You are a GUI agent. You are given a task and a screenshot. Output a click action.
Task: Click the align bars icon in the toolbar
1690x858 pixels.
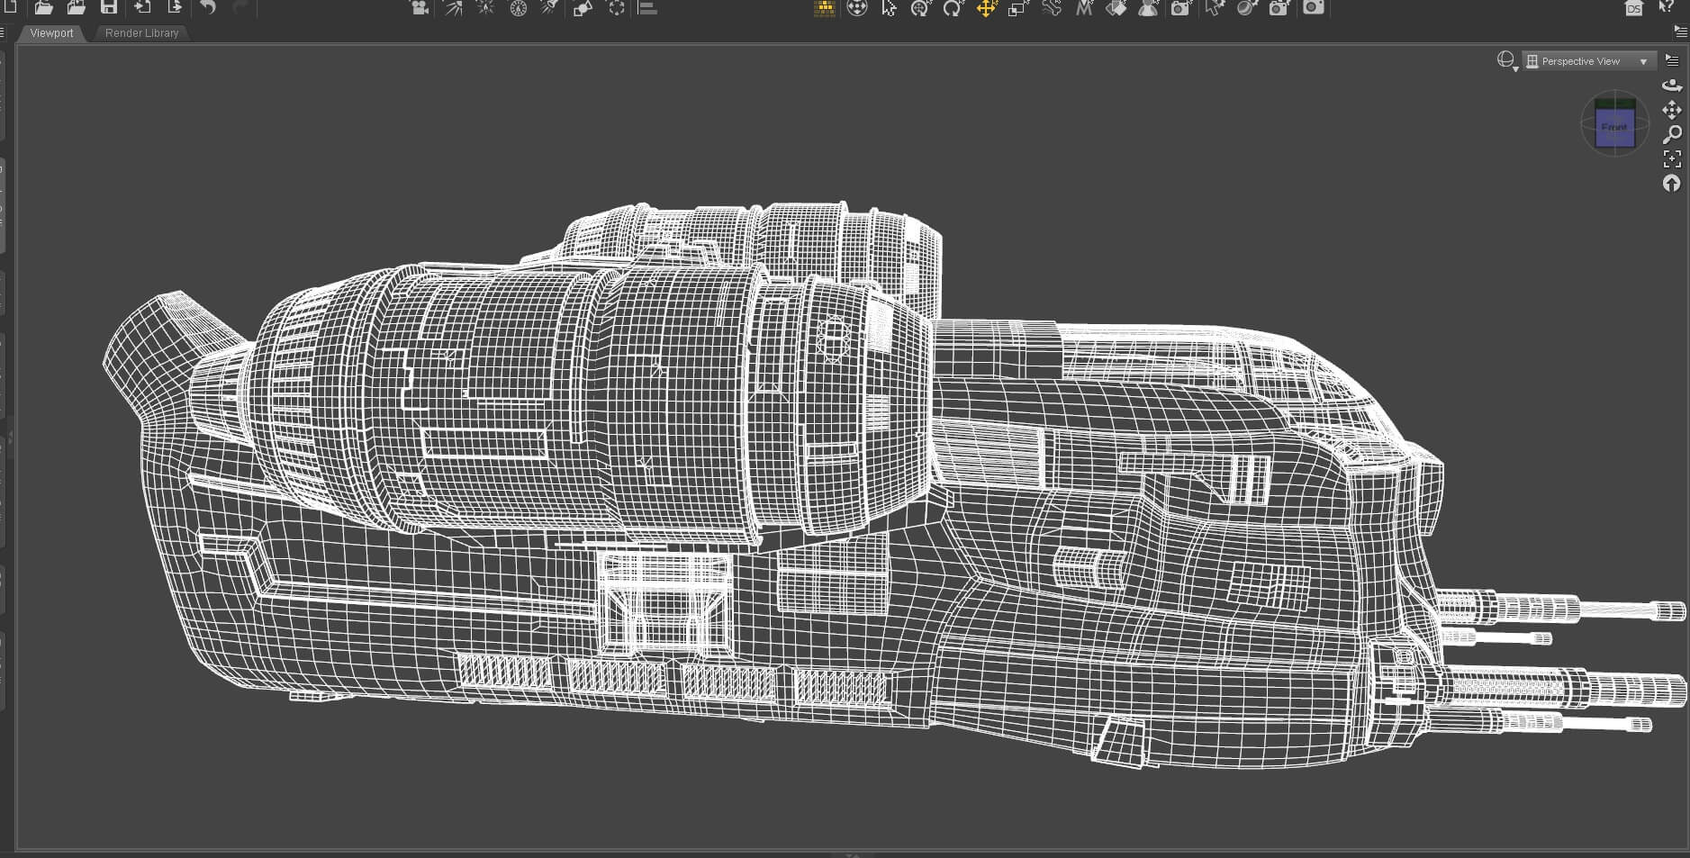click(x=647, y=8)
